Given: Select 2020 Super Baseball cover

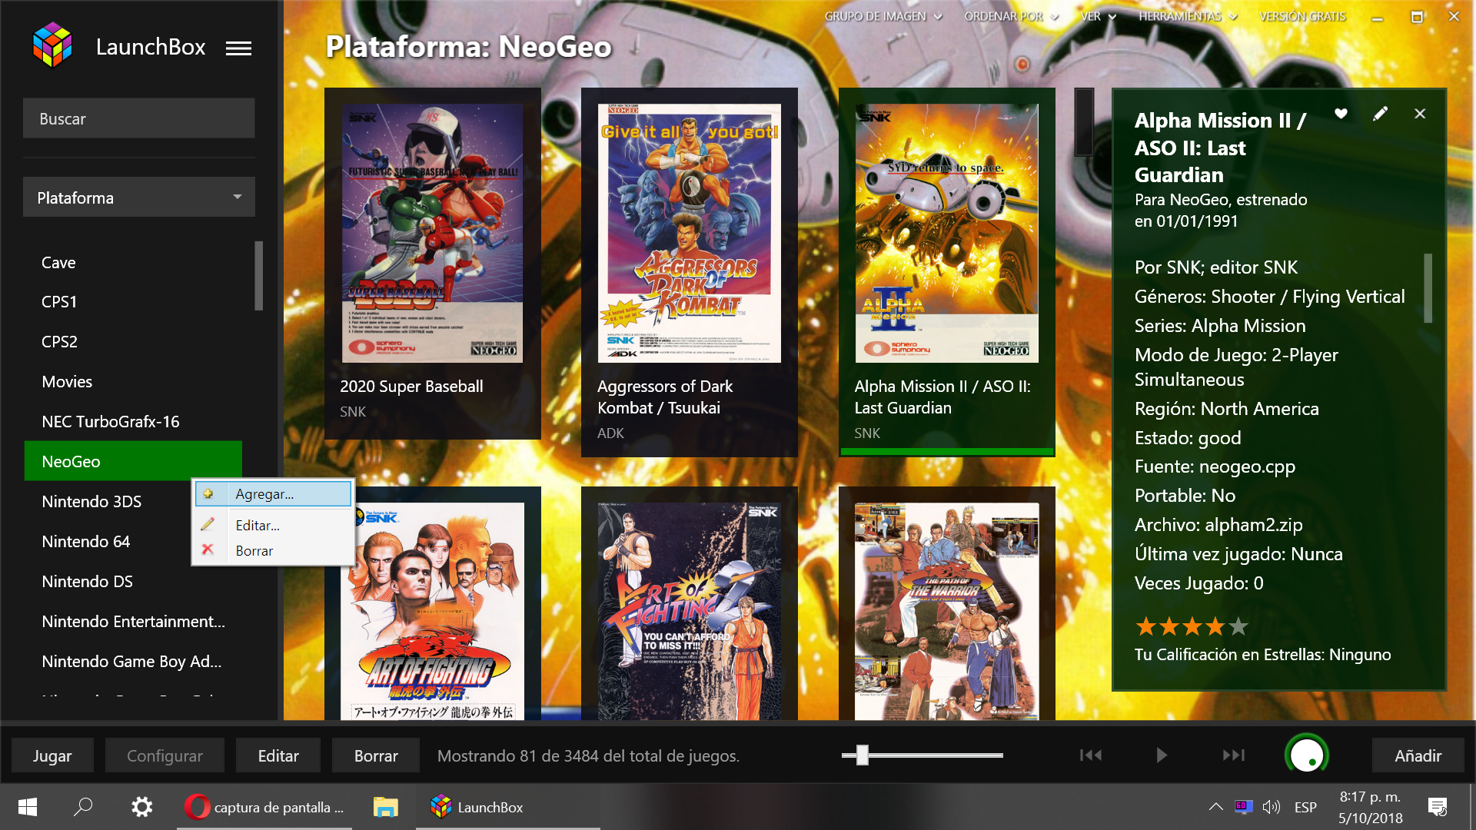Looking at the screenshot, I should click(x=432, y=234).
